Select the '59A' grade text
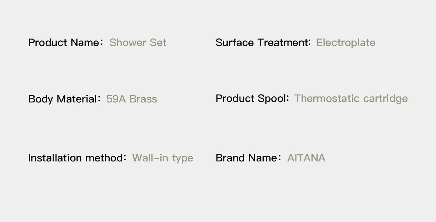The height and width of the screenshot is (222, 436). click(x=116, y=99)
